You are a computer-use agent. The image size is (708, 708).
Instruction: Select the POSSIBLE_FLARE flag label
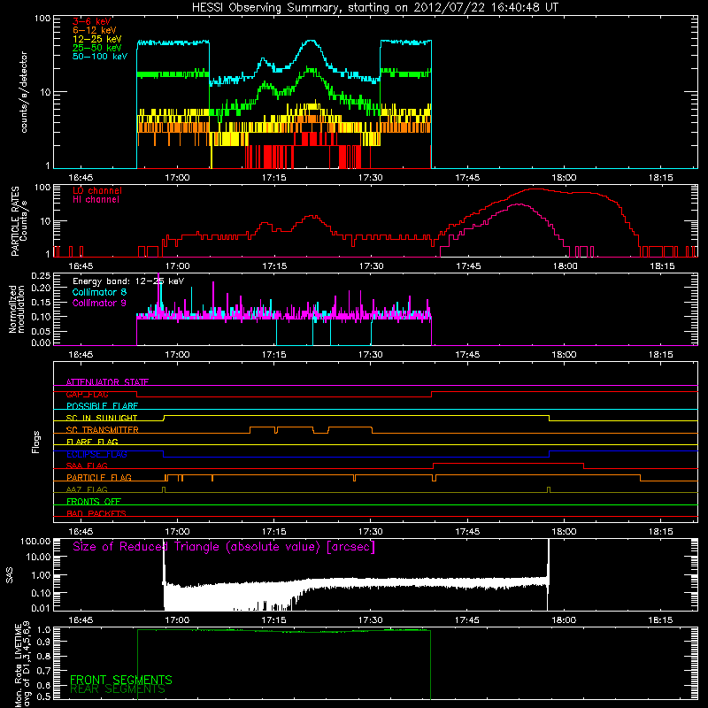(102, 406)
